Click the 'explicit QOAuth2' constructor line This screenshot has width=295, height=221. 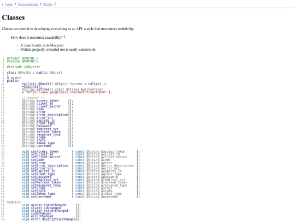pyautogui.click(x=64, y=83)
